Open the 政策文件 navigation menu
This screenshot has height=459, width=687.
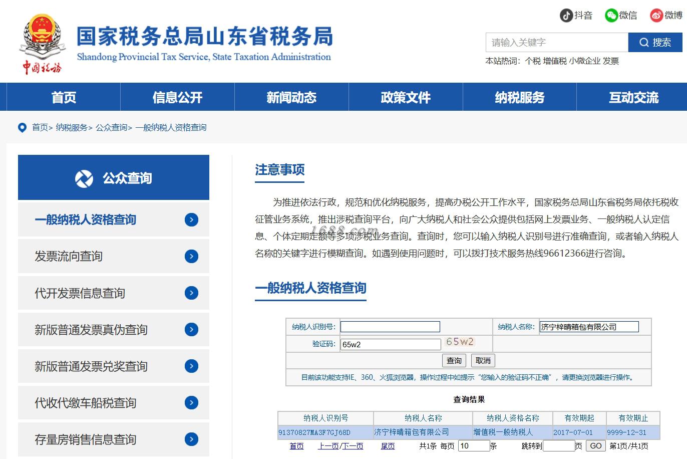[x=406, y=97]
